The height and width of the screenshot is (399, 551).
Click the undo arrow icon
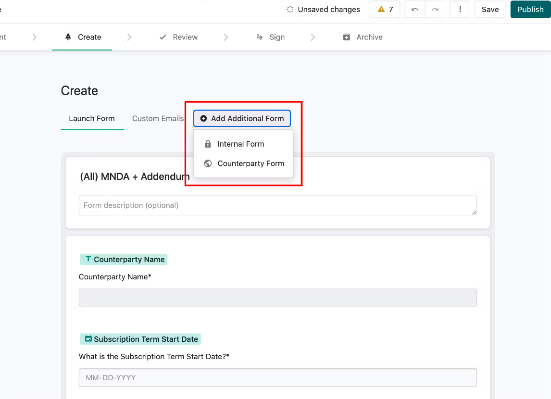pos(415,10)
